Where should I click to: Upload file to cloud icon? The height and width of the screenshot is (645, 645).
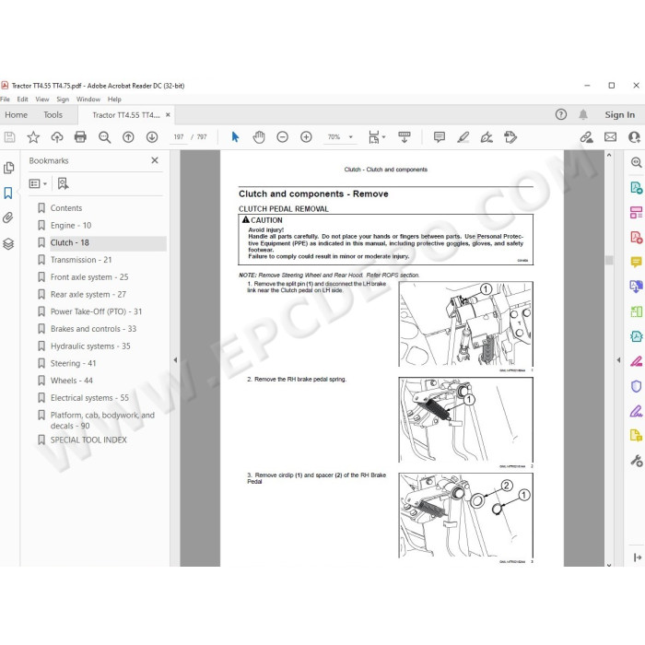click(x=57, y=137)
